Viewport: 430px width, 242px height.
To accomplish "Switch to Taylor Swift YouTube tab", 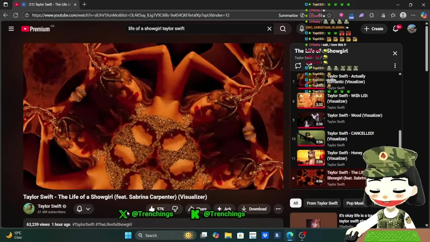I will (x=46, y=5).
